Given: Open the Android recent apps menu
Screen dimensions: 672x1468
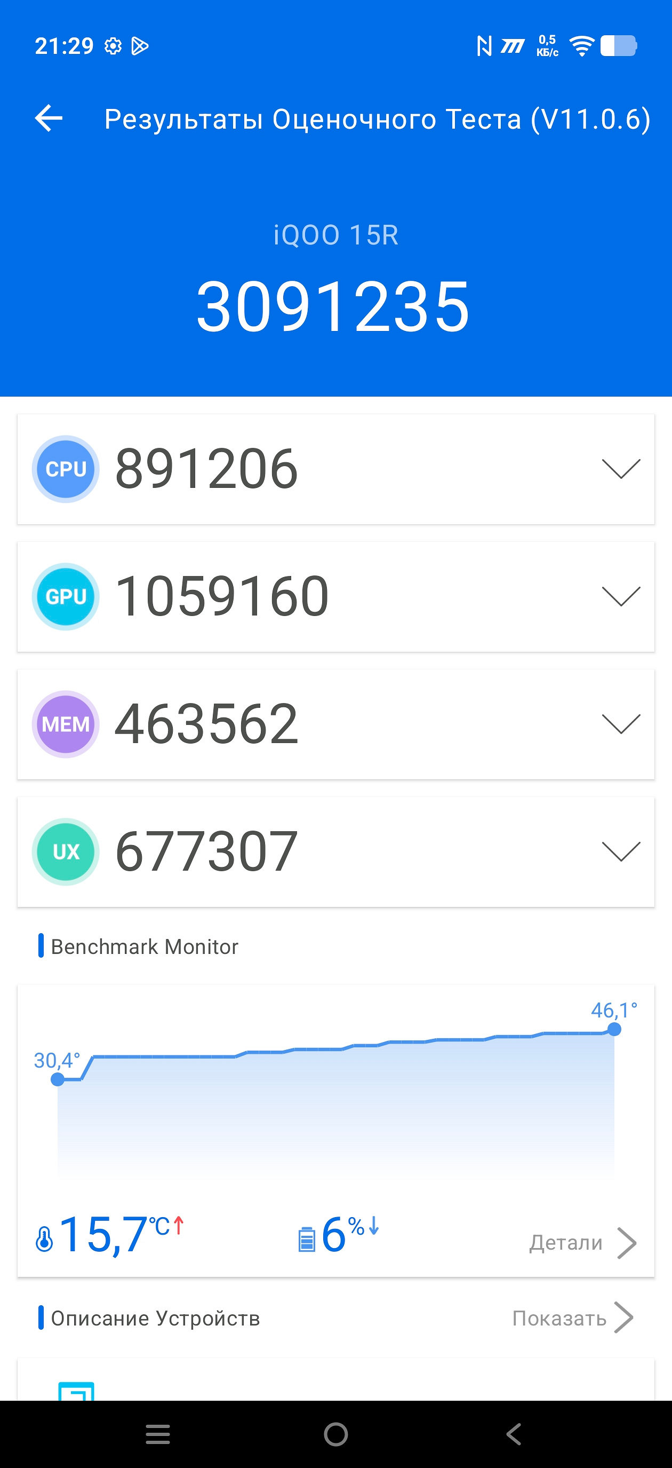Looking at the screenshot, I should pos(158,1434).
